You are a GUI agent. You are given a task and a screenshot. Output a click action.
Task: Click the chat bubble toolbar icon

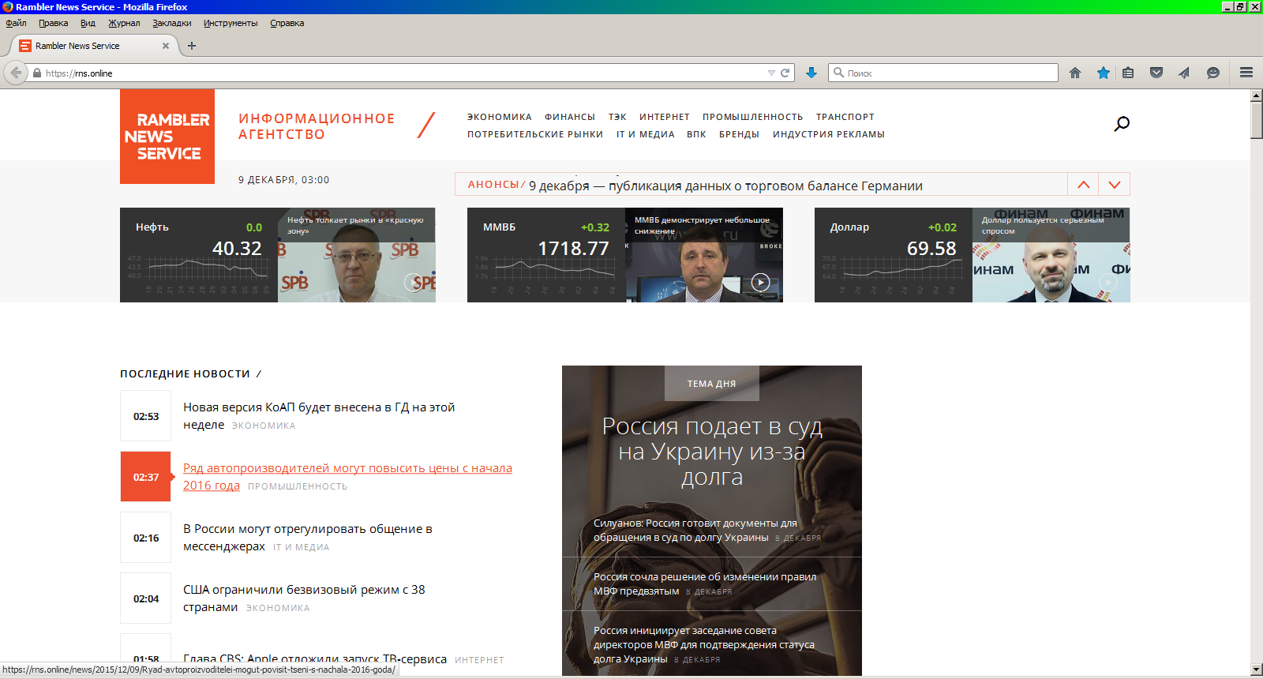tap(1213, 73)
